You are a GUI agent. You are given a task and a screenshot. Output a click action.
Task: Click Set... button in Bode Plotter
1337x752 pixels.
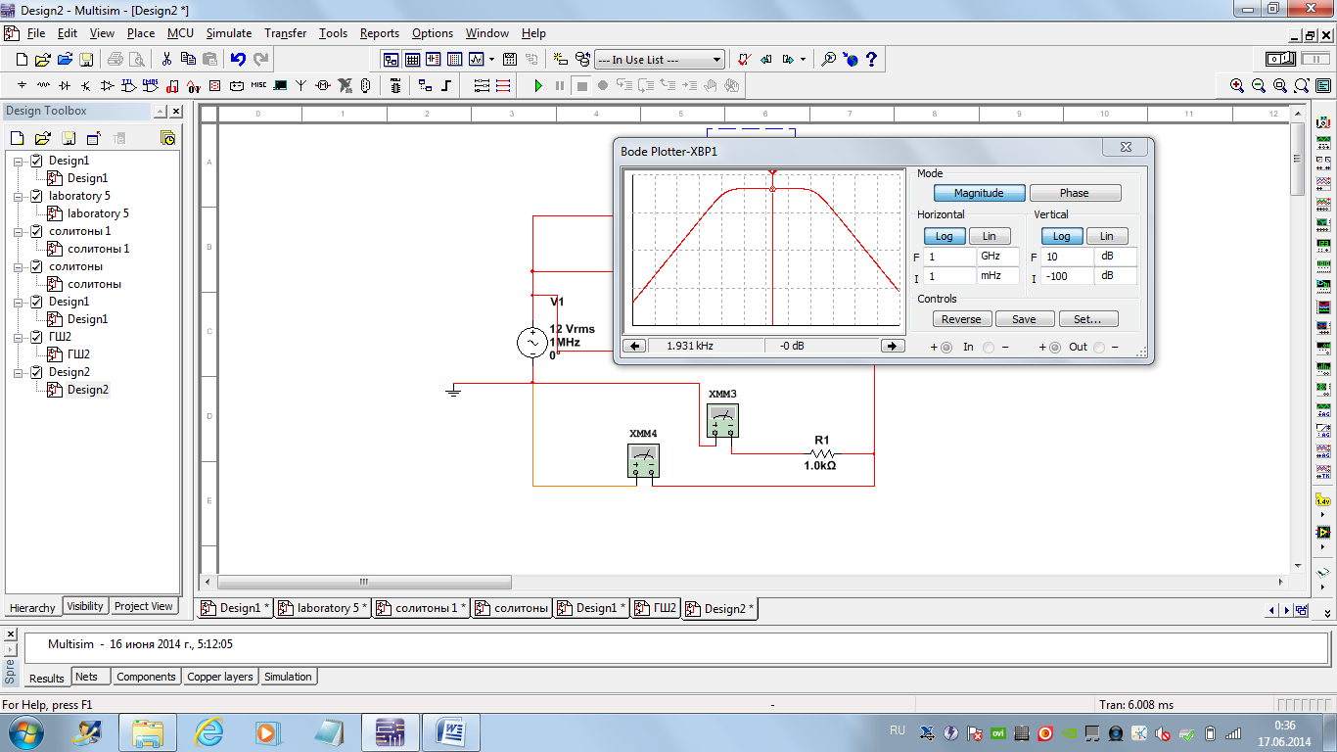click(1087, 319)
